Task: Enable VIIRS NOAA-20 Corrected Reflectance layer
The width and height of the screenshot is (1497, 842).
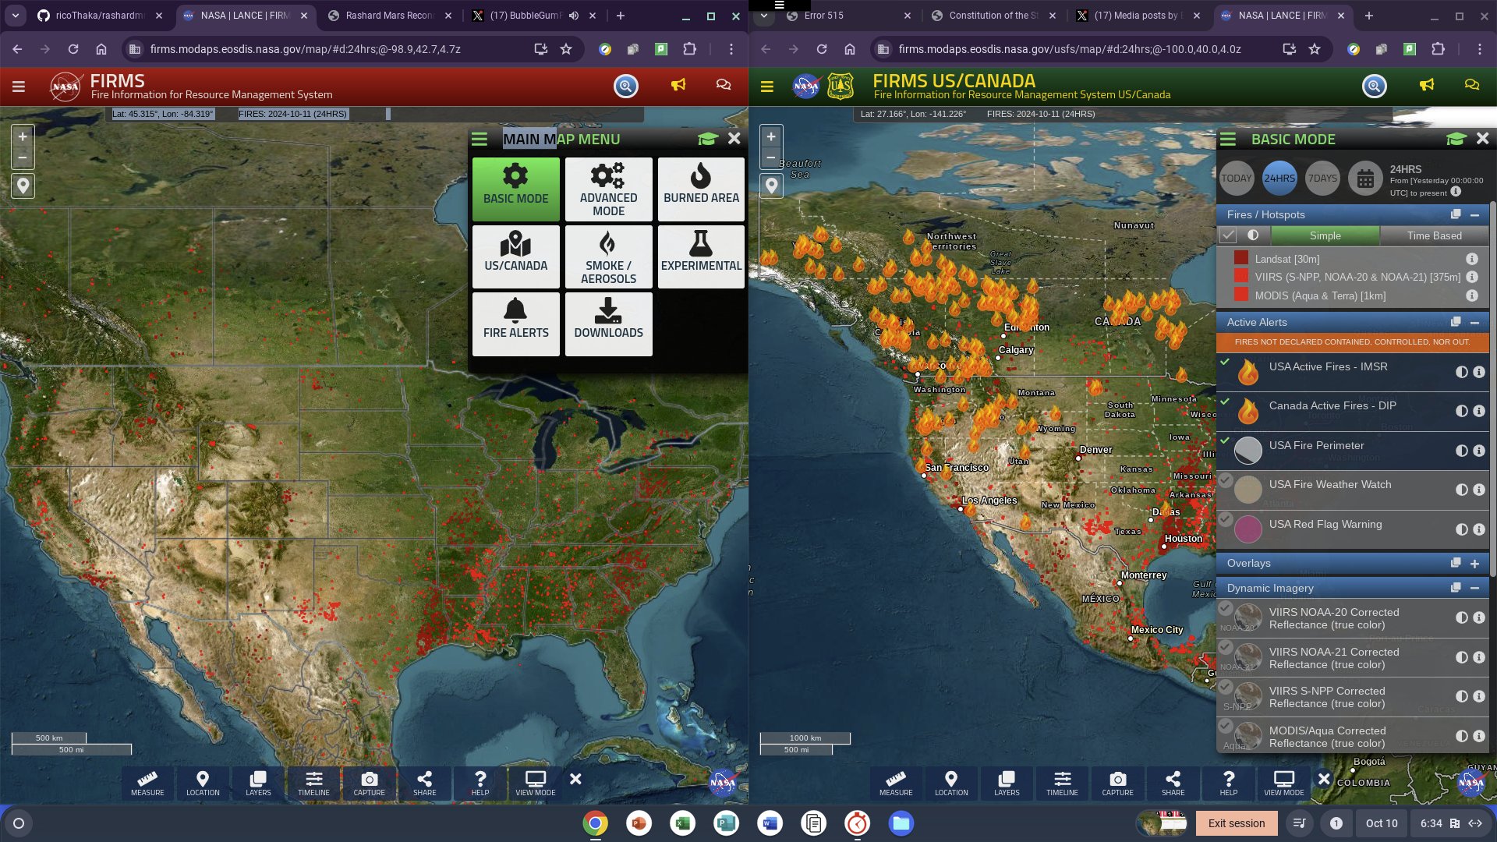Action: tap(1226, 608)
